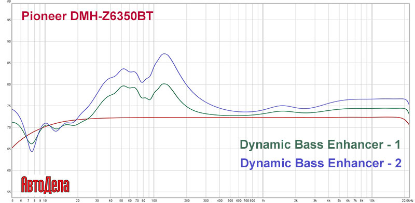
Task: Click the 2k frequency axis label
Action: coord(296,200)
